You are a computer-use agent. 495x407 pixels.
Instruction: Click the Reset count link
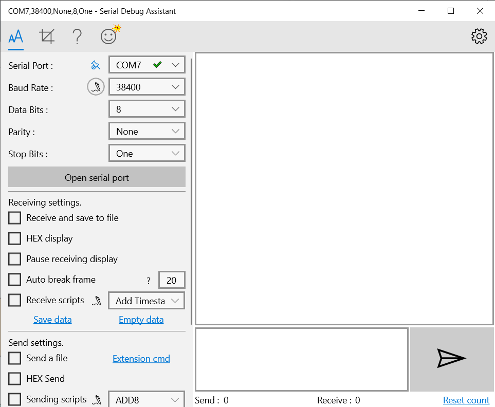(x=466, y=400)
